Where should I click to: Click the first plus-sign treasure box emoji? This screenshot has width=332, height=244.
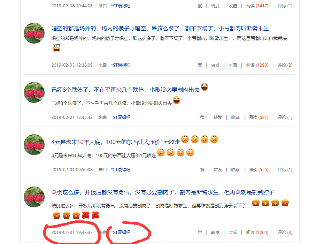point(256,203)
